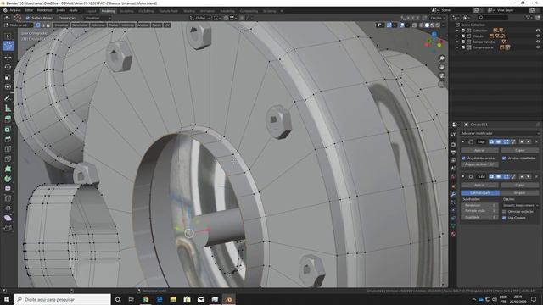This screenshot has width=543, height=305.
Task: Toggle Edge Split modifier viewport display
Action: [499, 141]
